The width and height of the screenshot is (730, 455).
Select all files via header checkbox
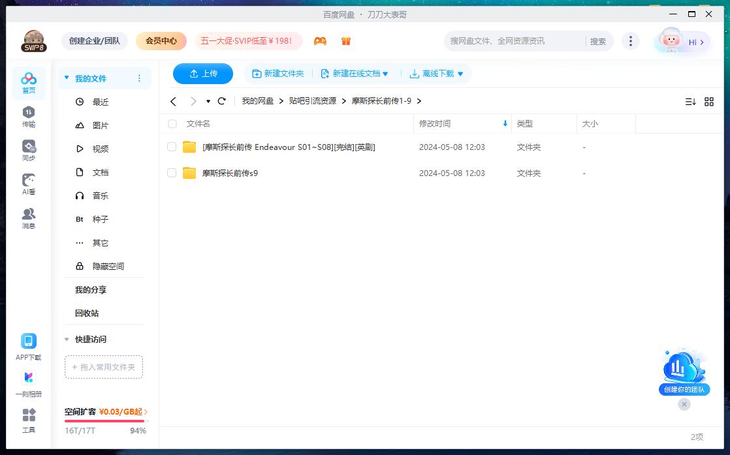pos(172,124)
